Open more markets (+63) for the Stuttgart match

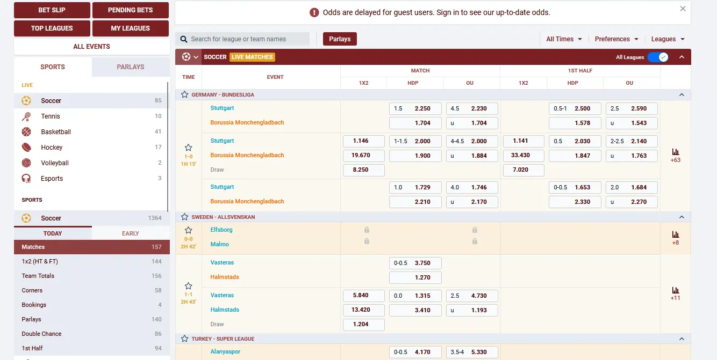[676, 156]
